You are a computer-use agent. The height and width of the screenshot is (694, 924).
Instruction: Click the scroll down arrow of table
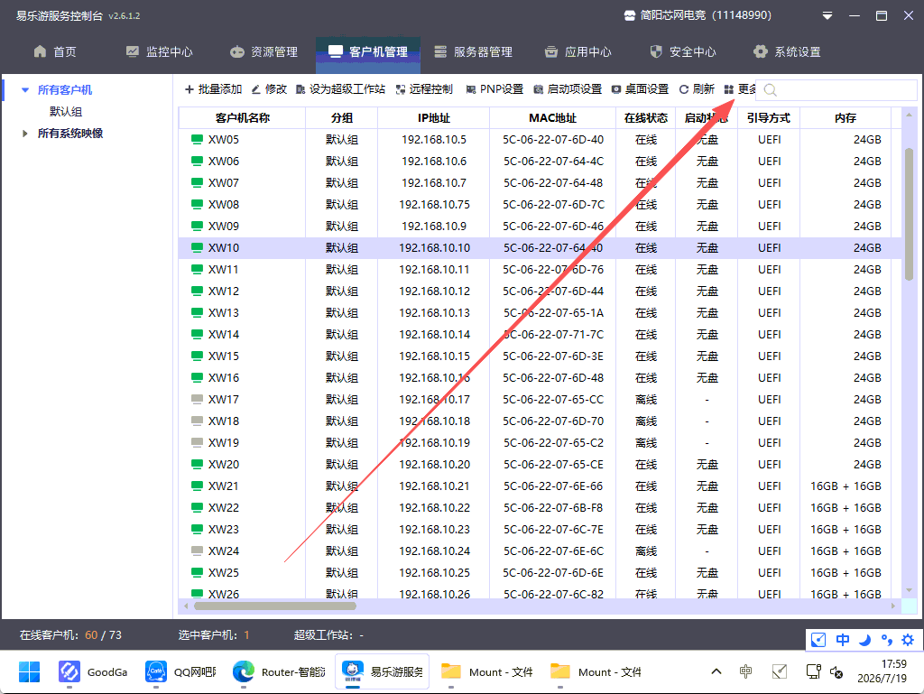click(909, 590)
